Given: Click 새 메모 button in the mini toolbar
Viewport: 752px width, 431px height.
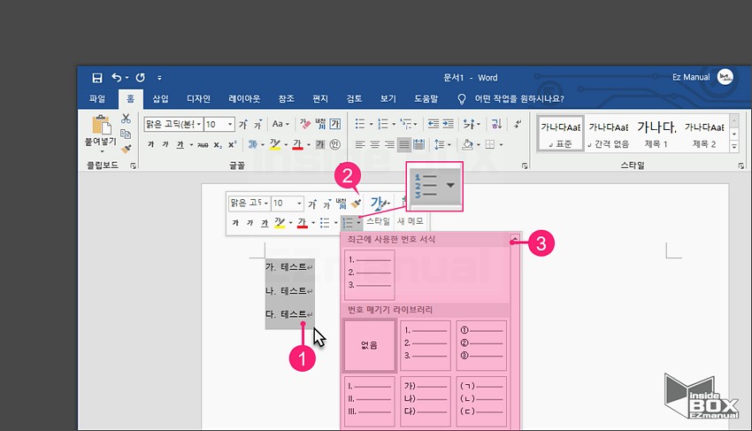Looking at the screenshot, I should (410, 221).
